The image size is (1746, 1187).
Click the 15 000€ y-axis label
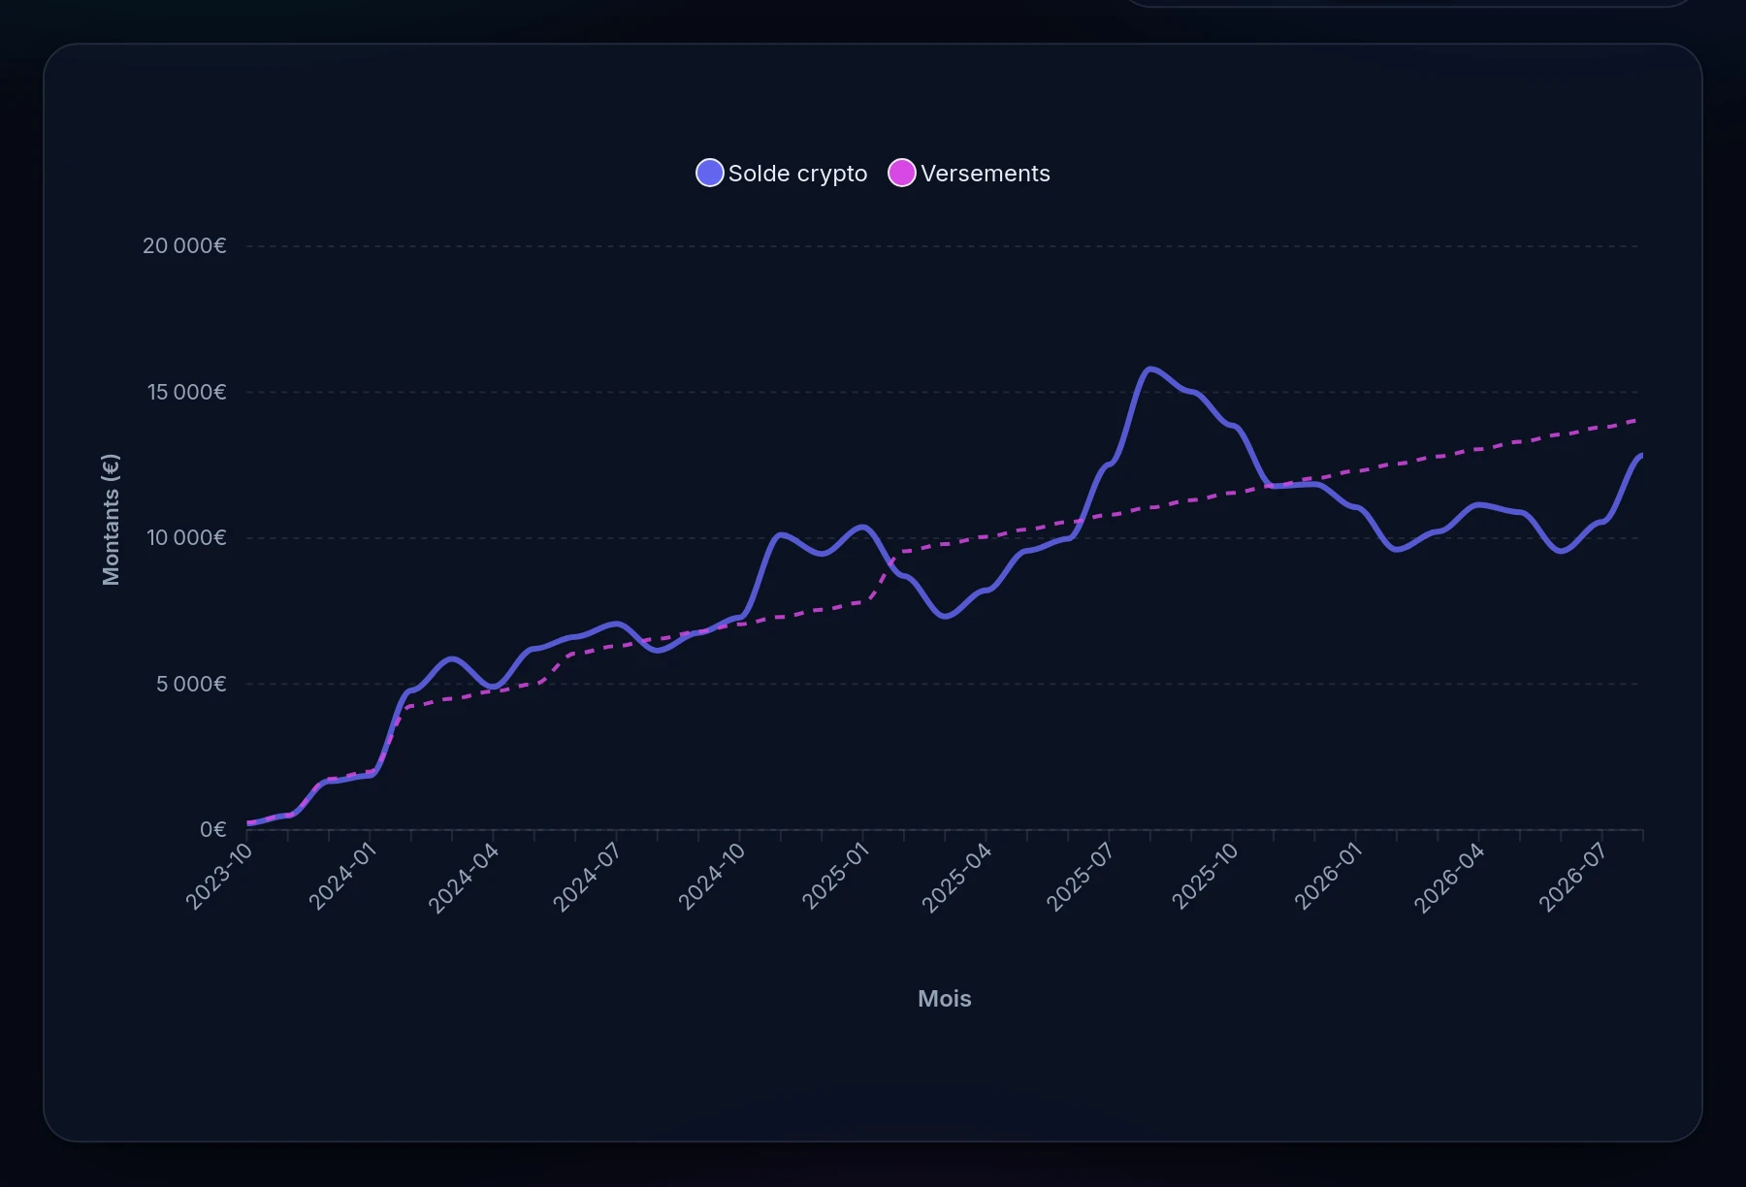(x=186, y=392)
